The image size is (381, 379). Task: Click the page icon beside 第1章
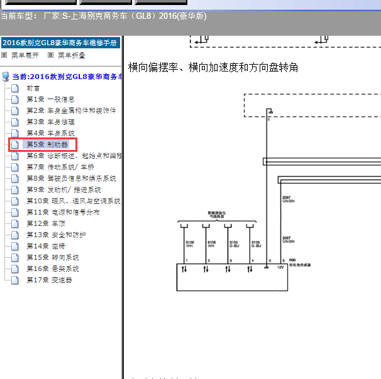click(15, 99)
